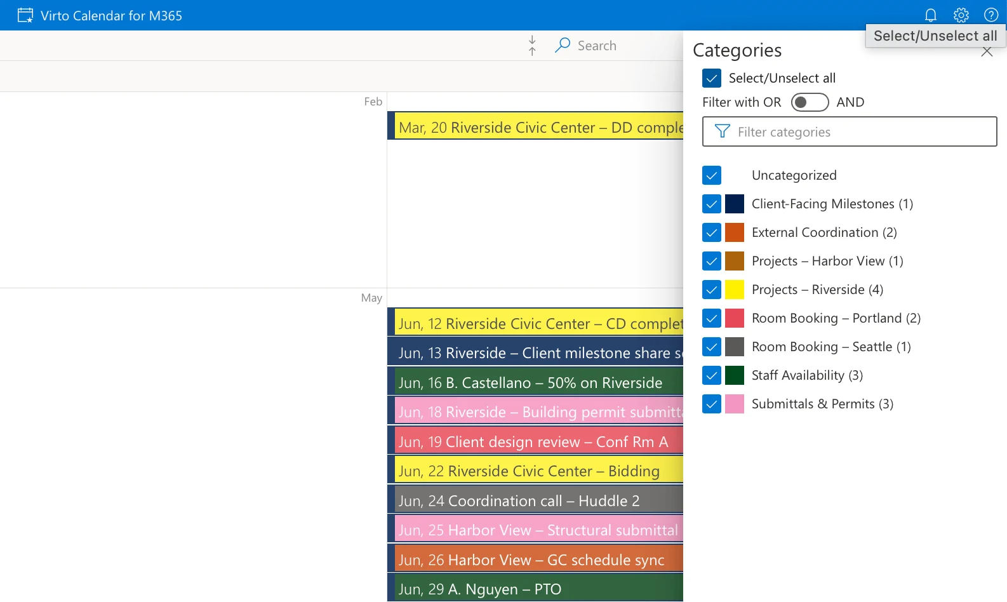
Task: Open Jun 18 Building permit submittal event
Action: (535, 411)
